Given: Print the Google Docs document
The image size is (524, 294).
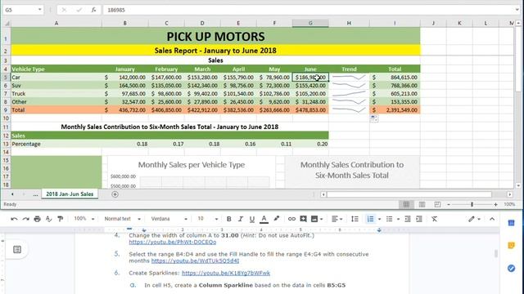Looking at the screenshot, I should [38, 219].
